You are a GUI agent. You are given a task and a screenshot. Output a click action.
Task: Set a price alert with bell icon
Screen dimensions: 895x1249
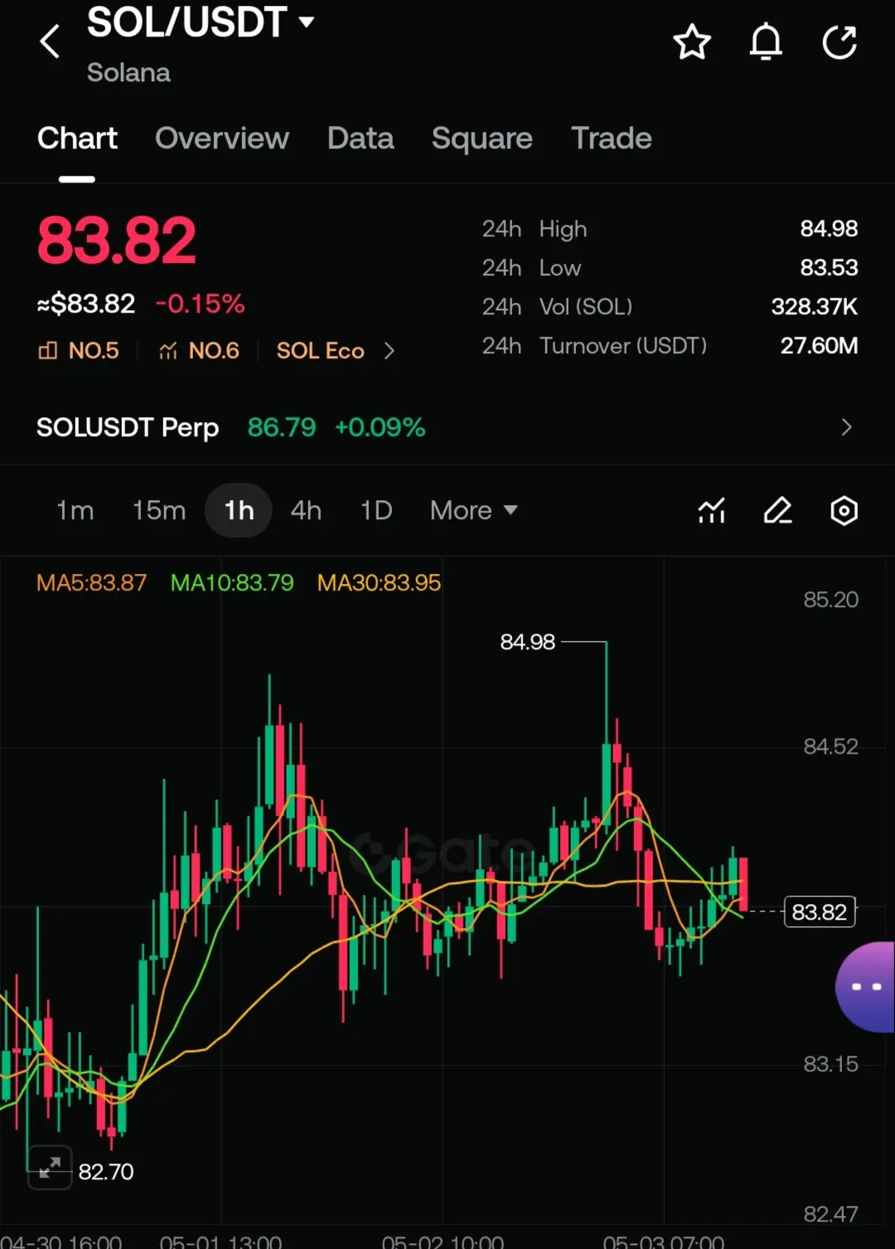click(766, 42)
